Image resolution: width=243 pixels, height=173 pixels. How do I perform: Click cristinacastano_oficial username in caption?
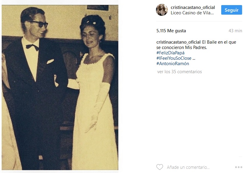[x=179, y=42]
